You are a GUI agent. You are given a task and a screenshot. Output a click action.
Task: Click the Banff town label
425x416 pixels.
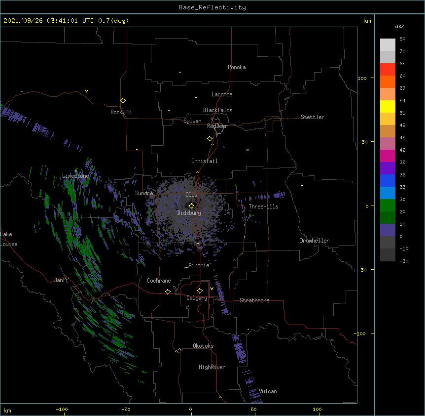[61, 280]
